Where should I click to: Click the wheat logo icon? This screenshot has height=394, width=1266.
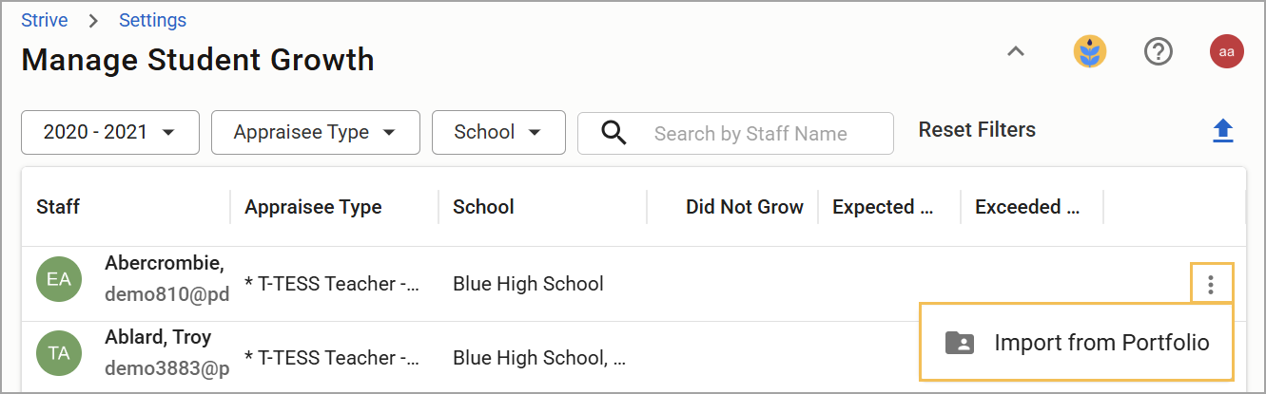[x=1090, y=52]
